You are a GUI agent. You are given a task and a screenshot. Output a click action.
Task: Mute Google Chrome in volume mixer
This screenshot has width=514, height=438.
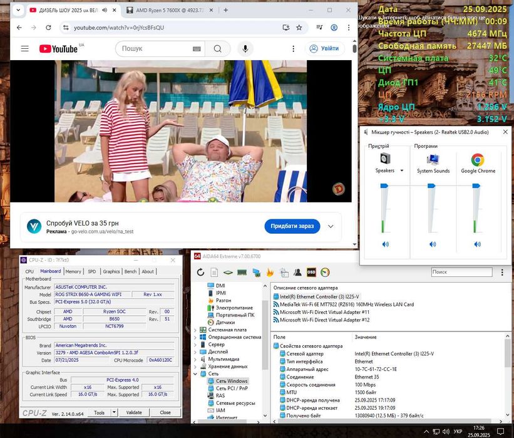coord(477,244)
